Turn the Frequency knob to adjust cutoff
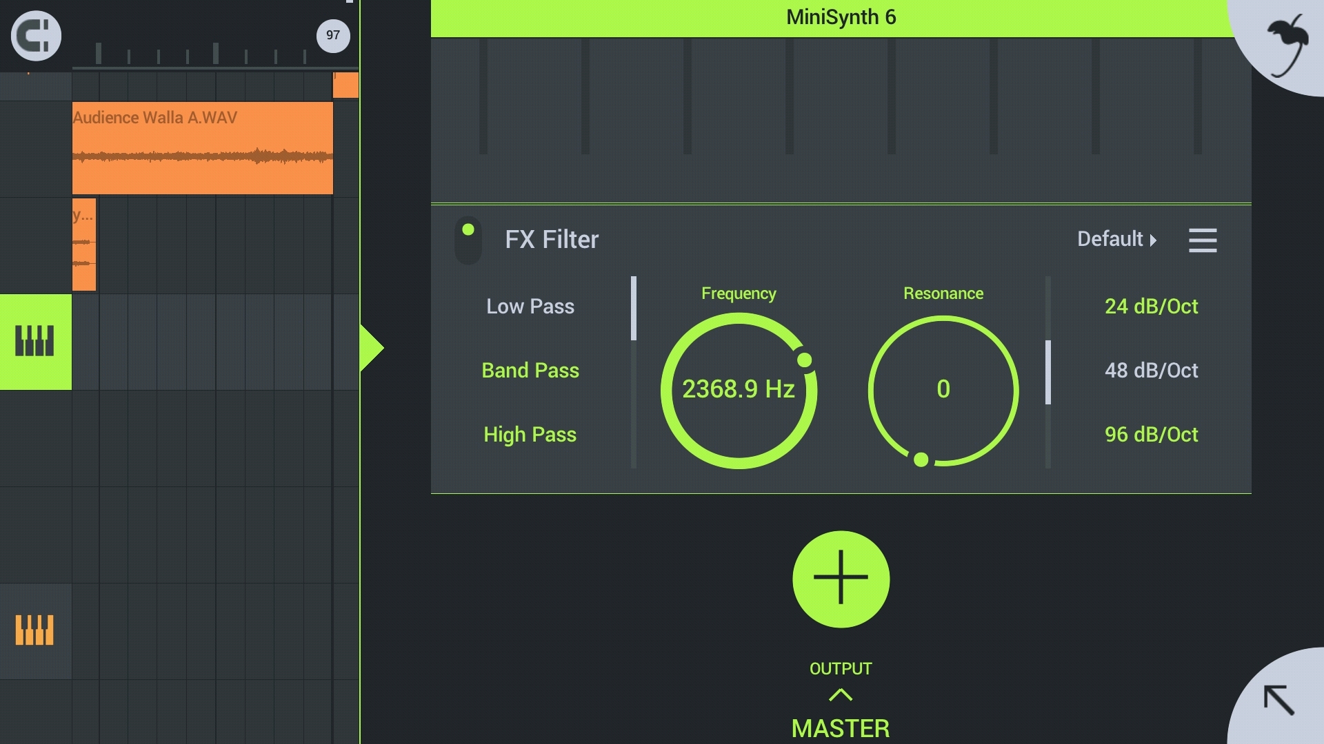This screenshot has width=1324, height=744. [739, 389]
